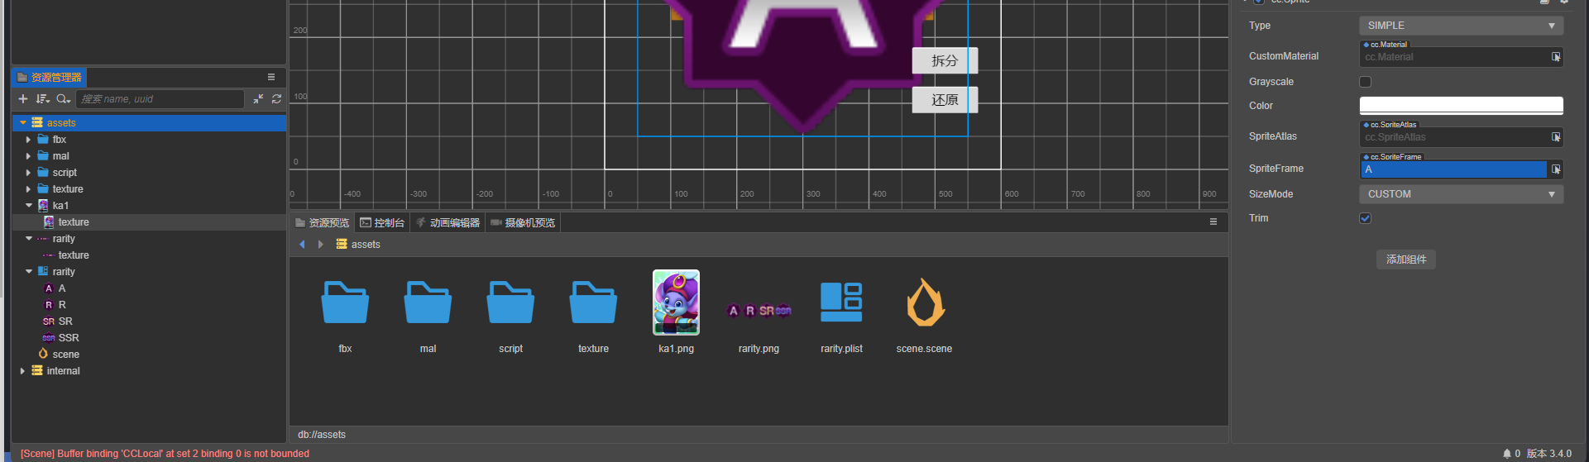
Task: Open the texture folder in preview
Action: click(593, 302)
